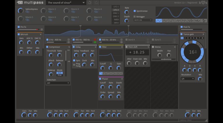Toggle the Delay Sync checkbox
The image size is (223, 123).
(74, 60)
